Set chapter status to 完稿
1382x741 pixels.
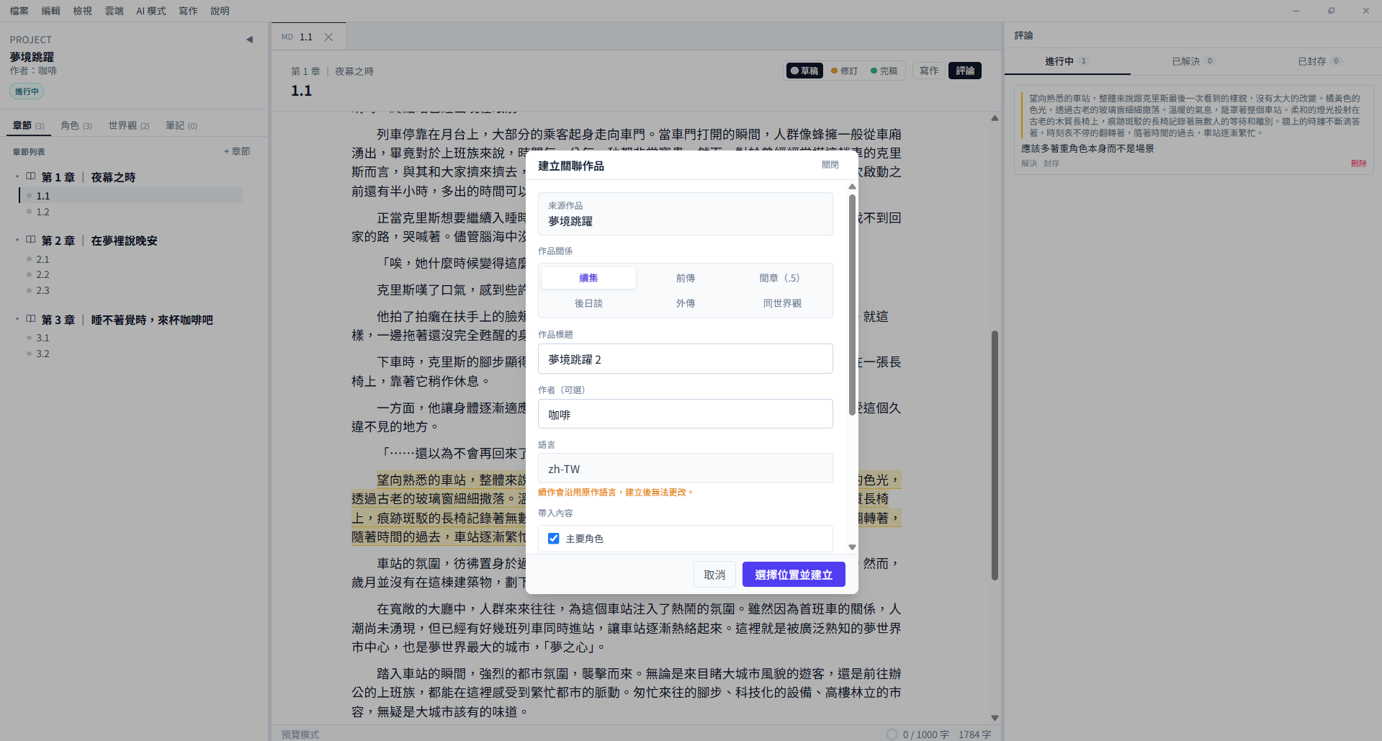click(x=884, y=71)
